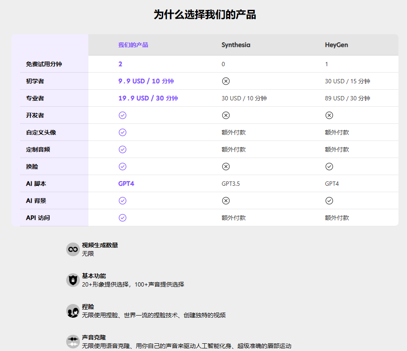The image size is (407, 351).
Task: Click the 20+形象提供选择 description
Action: (x=133, y=284)
